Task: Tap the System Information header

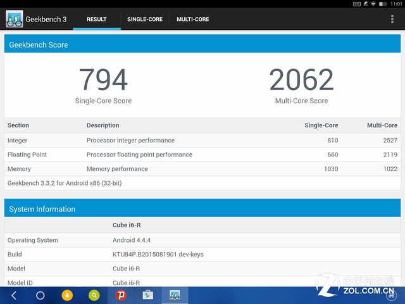Action: 202,209
